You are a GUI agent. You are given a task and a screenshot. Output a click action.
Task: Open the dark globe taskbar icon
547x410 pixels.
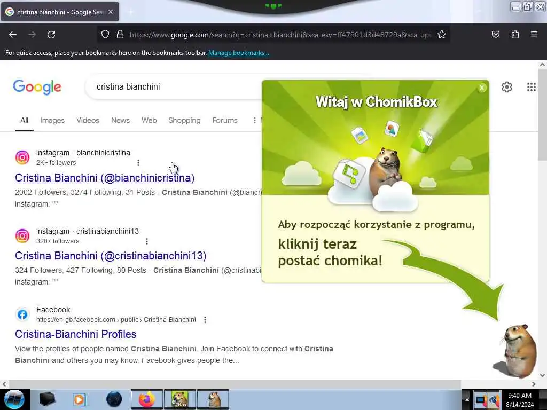point(114,399)
